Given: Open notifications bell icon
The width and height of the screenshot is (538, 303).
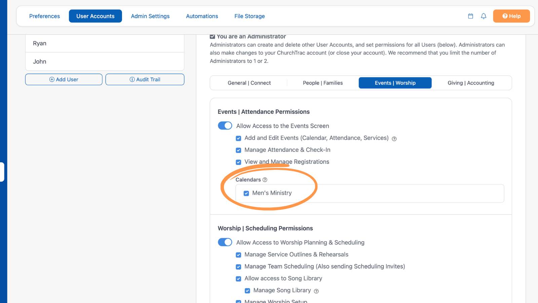Looking at the screenshot, I should tap(484, 16).
